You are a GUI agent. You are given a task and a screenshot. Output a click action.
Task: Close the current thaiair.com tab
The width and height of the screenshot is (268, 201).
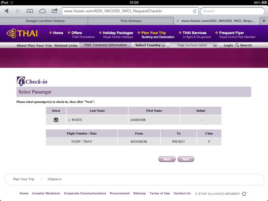pos(178,21)
